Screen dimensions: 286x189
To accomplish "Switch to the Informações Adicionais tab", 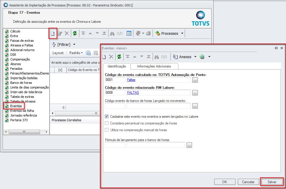I will point(154,66).
